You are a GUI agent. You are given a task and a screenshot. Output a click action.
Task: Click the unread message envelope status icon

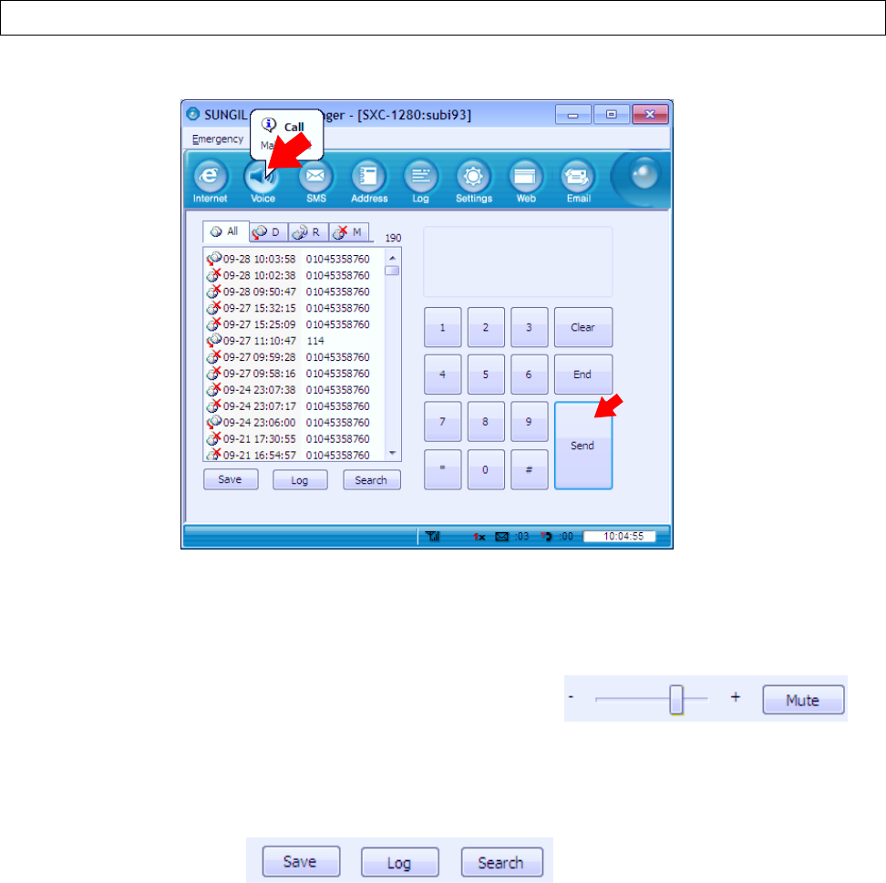coord(501,536)
